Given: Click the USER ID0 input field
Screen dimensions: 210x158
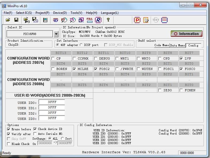Looking at the screenshot, I should (x=52, y=102).
